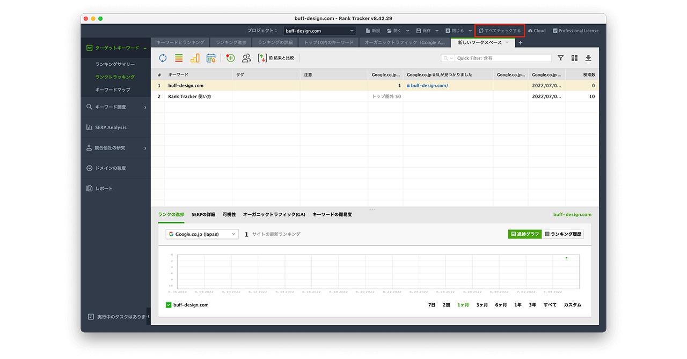687x359 pixels.
Task: Click the blue refresh rankings icon
Action: click(x=163, y=58)
